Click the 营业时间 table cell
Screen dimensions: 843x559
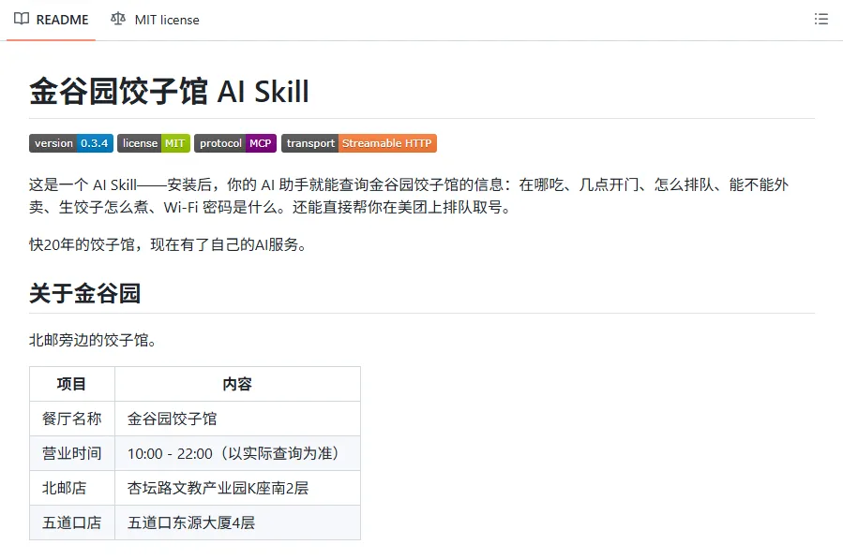[72, 453]
